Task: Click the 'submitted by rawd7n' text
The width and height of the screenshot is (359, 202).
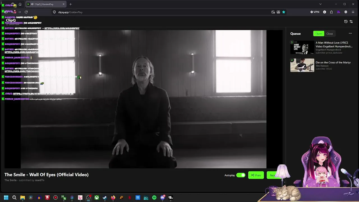Action: click(32, 180)
